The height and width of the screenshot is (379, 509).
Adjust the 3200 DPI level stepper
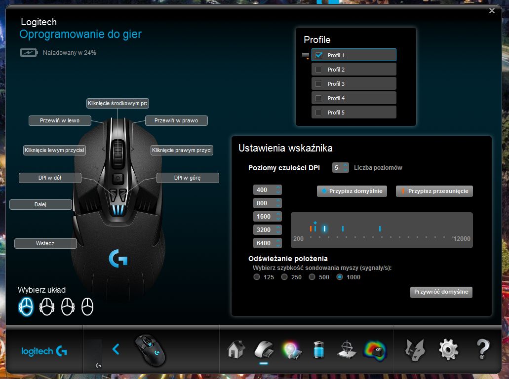tap(278, 230)
